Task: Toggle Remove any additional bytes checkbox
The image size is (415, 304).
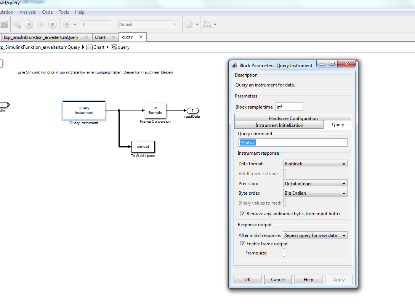Action: [242, 214]
